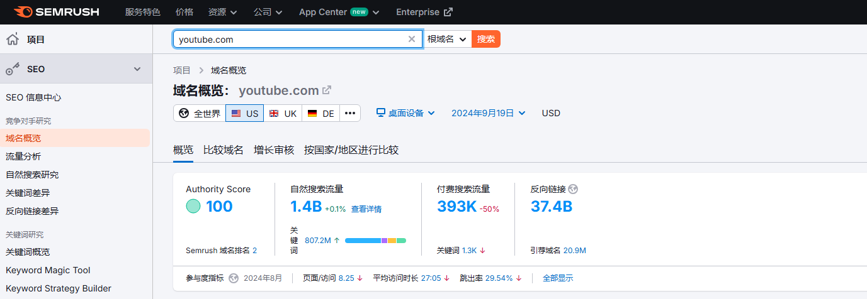867x299 pixels.
Task: Open 服务特色 in top navigation
Action: [143, 12]
